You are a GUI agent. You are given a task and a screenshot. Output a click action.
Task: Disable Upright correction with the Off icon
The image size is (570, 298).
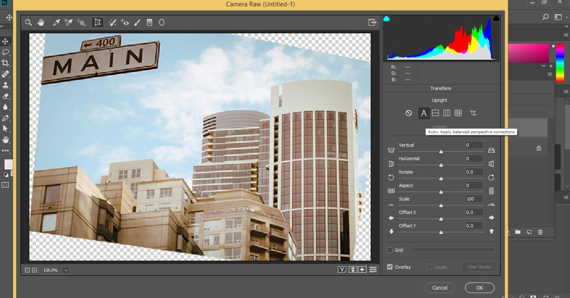409,113
